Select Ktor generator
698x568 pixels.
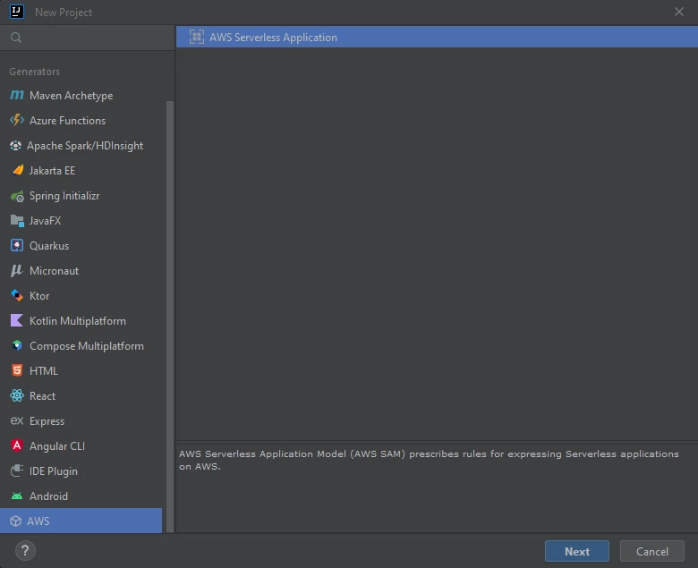point(81,296)
